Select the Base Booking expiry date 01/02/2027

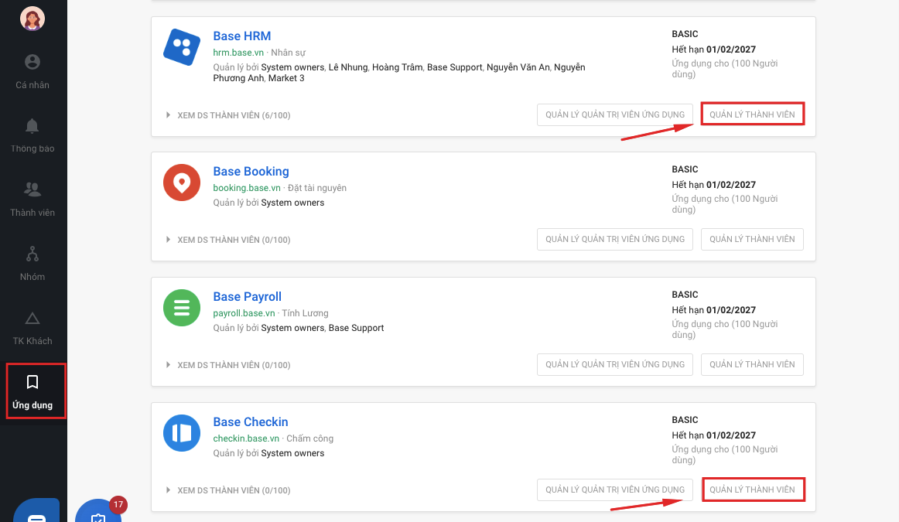(x=731, y=185)
